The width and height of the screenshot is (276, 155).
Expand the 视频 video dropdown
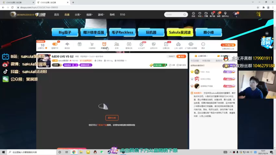pos(89,14)
